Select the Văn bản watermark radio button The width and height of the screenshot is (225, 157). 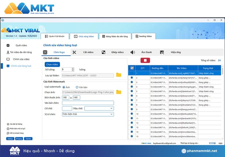77,87
